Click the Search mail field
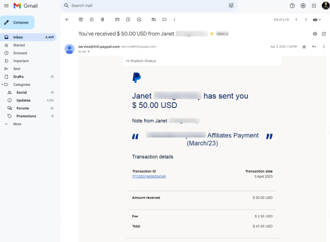 click(149, 6)
